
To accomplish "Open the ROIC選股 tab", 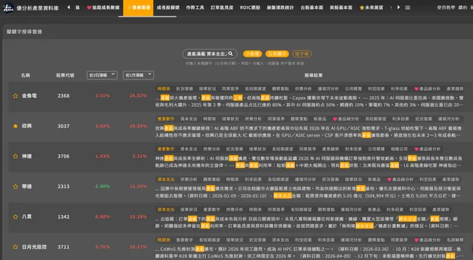I will pos(250,8).
